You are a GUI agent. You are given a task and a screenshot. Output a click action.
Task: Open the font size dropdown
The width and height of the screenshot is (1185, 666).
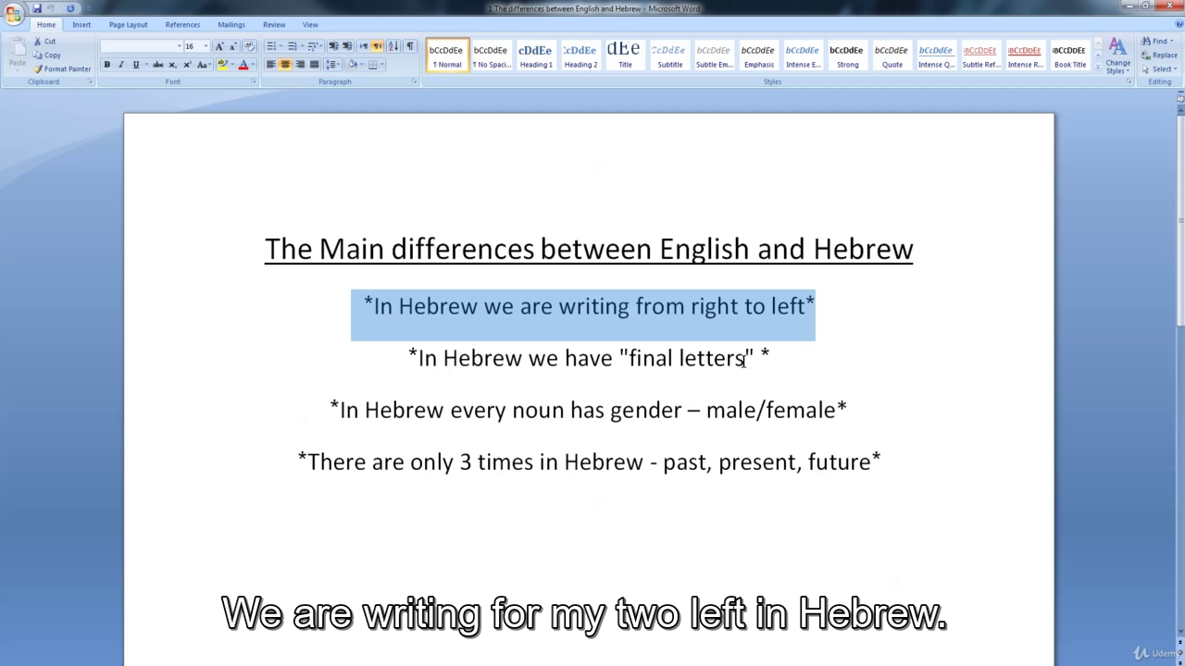(x=206, y=46)
